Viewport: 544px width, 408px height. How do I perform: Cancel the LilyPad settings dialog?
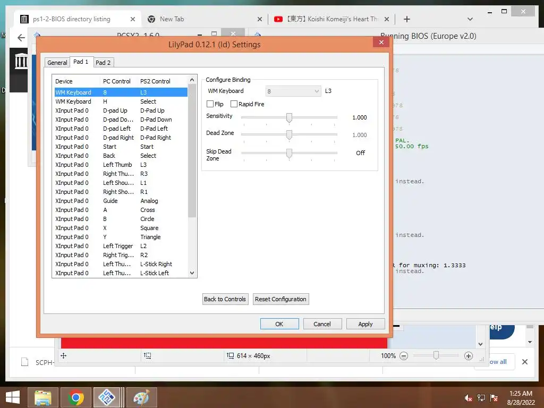pos(322,324)
